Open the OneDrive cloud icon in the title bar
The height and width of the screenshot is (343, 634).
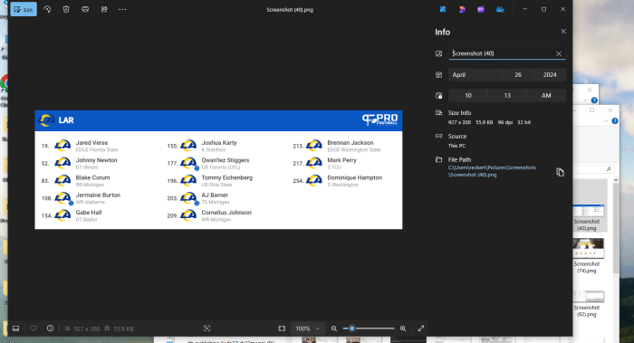tap(500, 9)
